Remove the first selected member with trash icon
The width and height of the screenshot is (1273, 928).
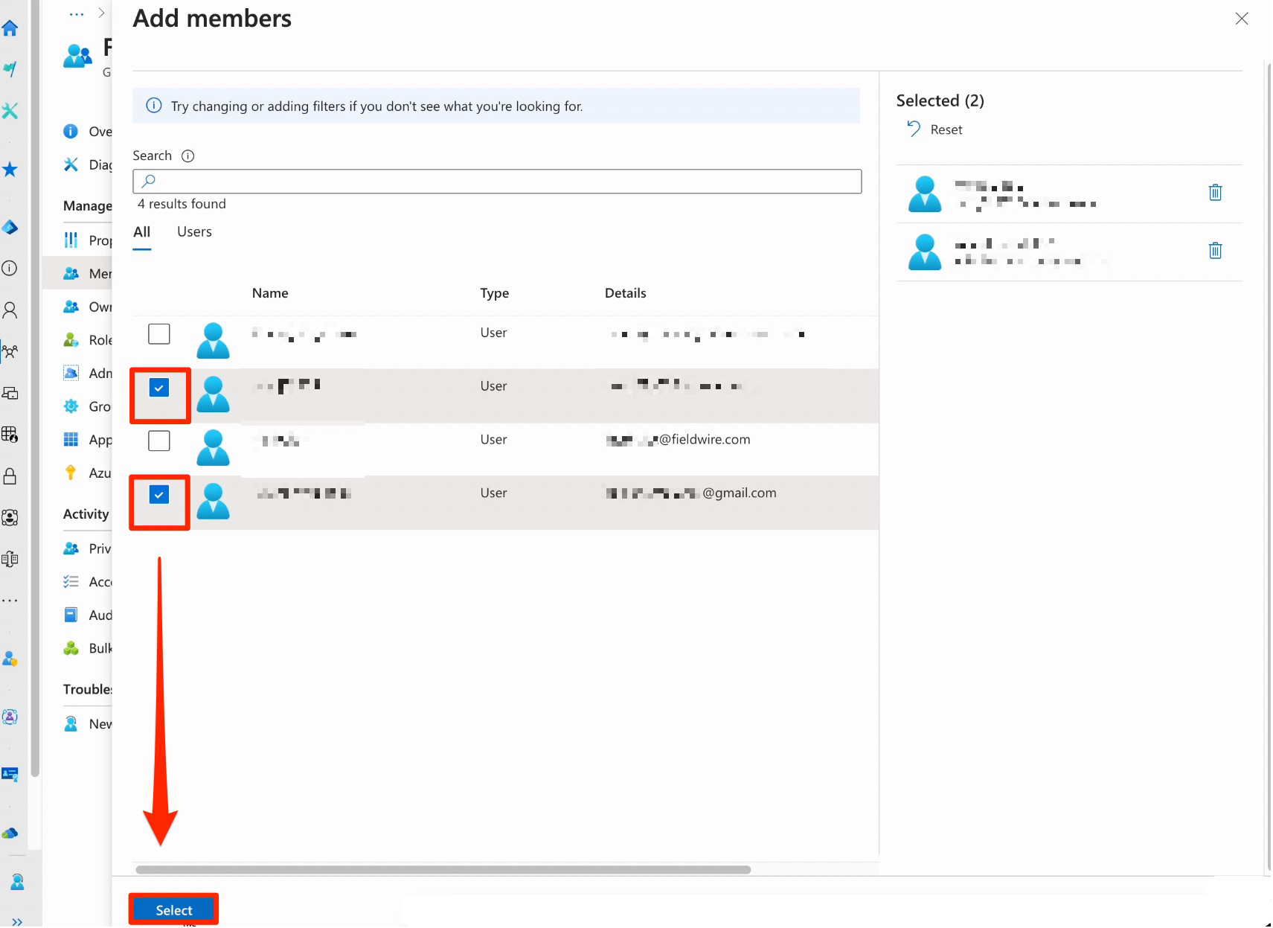pos(1215,192)
